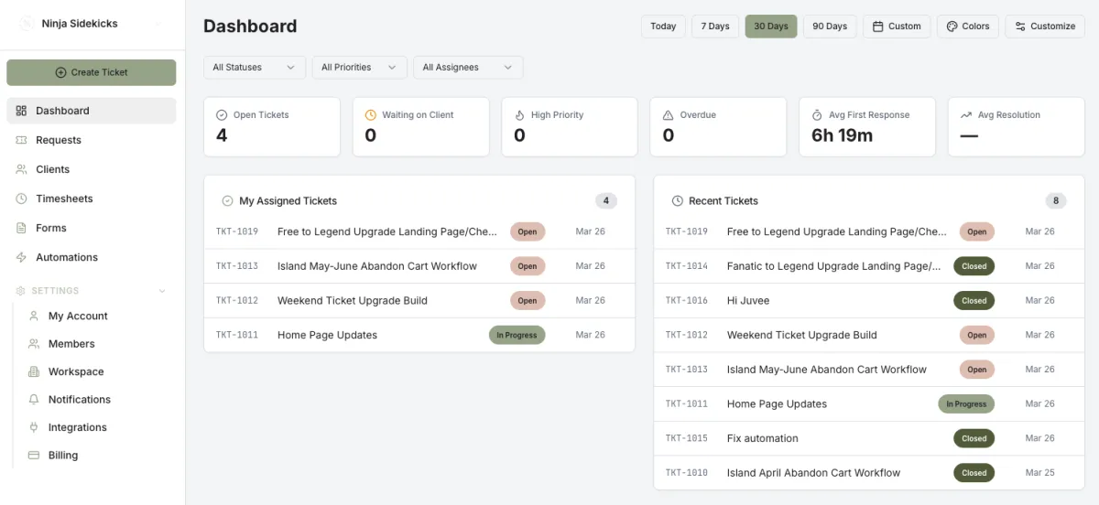This screenshot has height=505, width=1099.
Task: Click the Ninja Sidekicks logo icon
Action: tap(26, 23)
